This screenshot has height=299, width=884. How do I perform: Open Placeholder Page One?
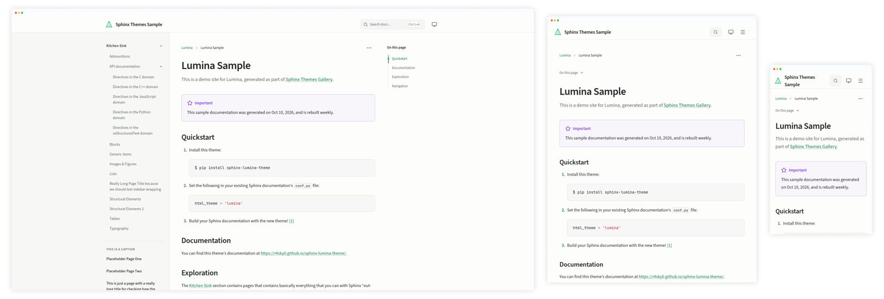(124, 259)
